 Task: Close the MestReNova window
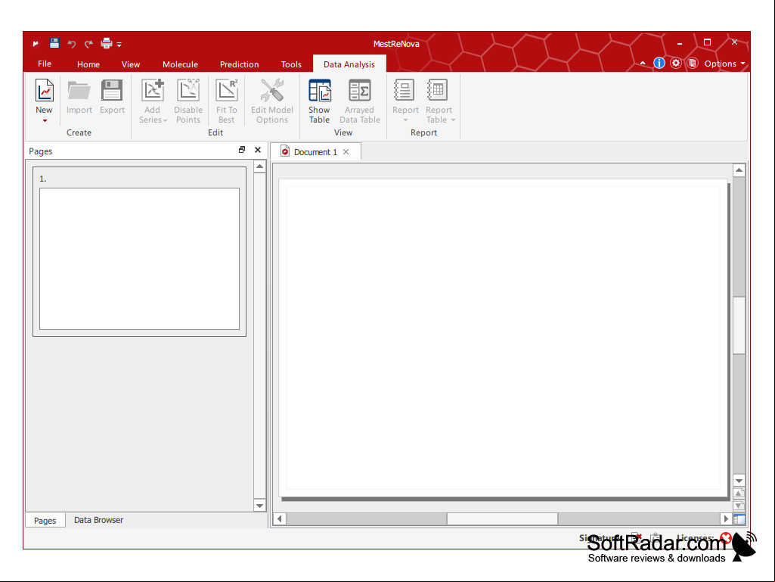734,42
